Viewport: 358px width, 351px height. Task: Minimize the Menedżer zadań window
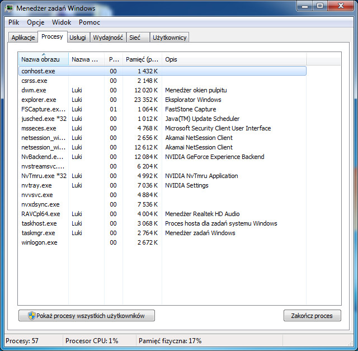click(305, 6)
